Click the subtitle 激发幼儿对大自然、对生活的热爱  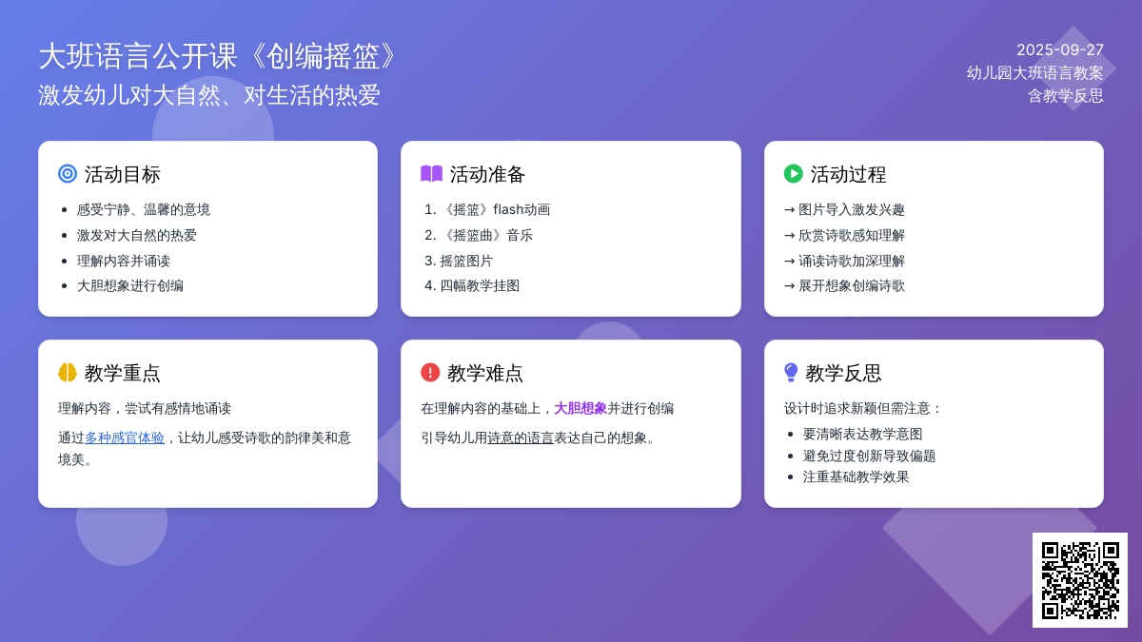(x=209, y=95)
